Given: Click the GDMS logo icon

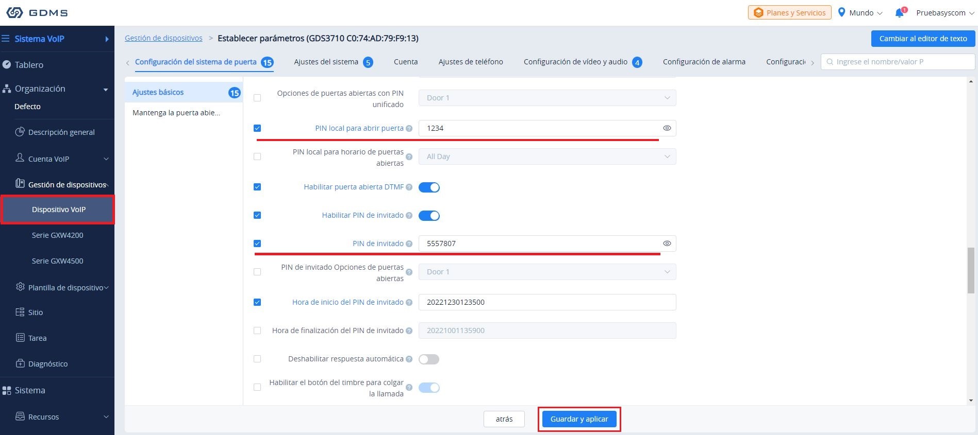Looking at the screenshot, I should 15,12.
